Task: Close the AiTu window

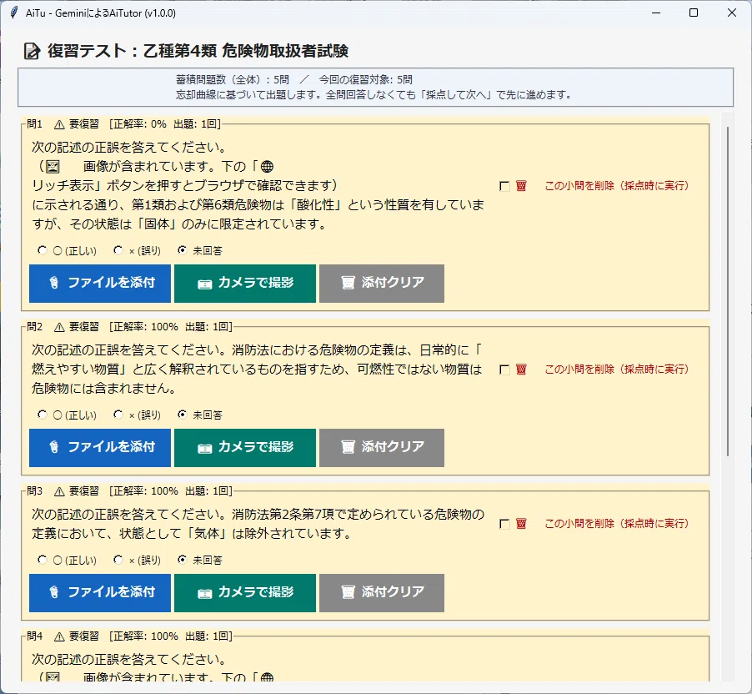Action: click(x=732, y=13)
